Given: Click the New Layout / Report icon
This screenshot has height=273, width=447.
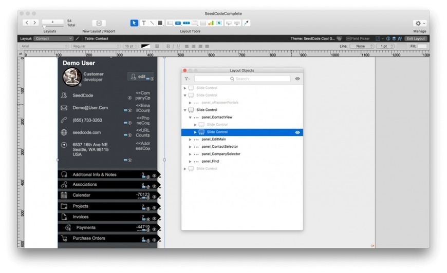Looking at the screenshot, I should pyautogui.click(x=99, y=23).
